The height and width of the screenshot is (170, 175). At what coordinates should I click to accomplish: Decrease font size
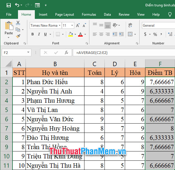pos(84,26)
